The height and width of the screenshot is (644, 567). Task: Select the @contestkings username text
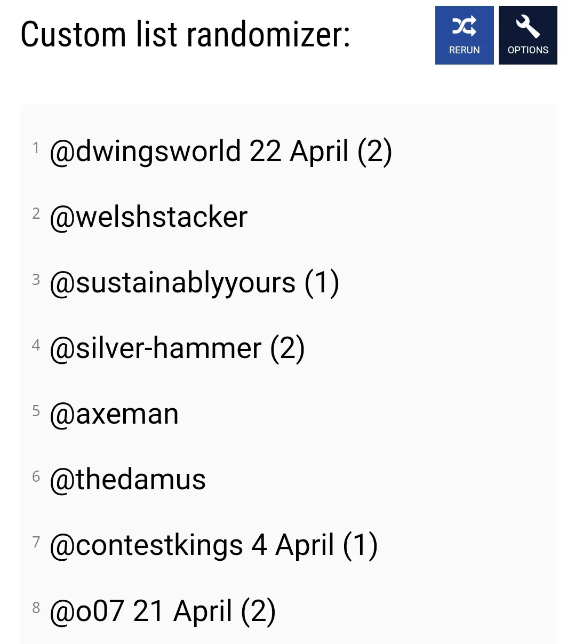click(146, 545)
